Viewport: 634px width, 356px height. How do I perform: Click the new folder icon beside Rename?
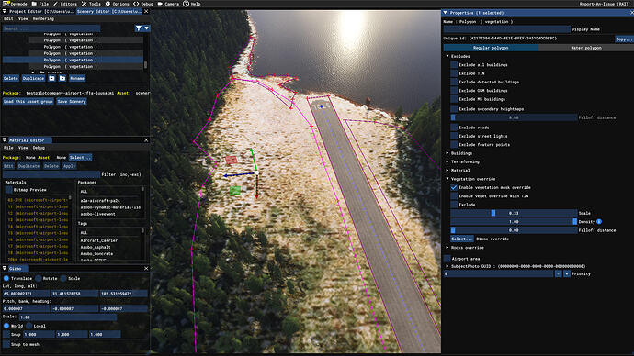point(62,78)
